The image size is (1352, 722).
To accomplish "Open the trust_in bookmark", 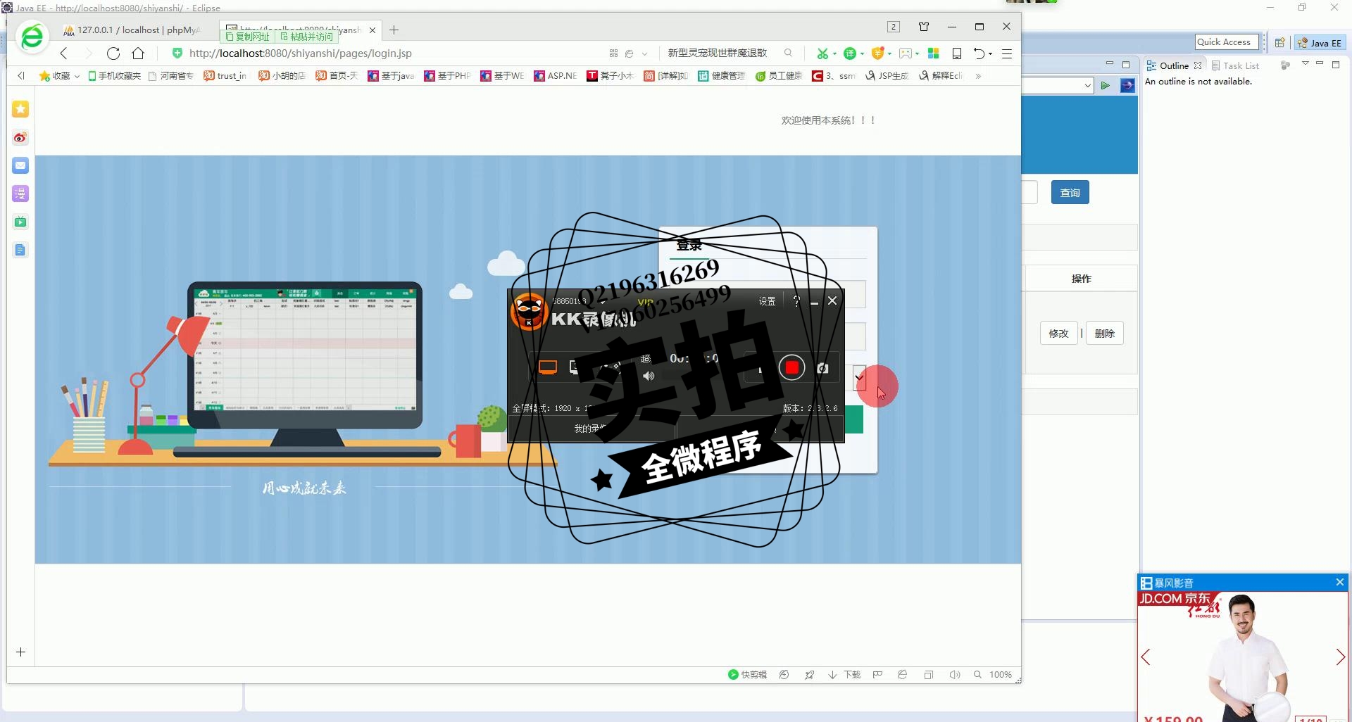I will pos(225,75).
